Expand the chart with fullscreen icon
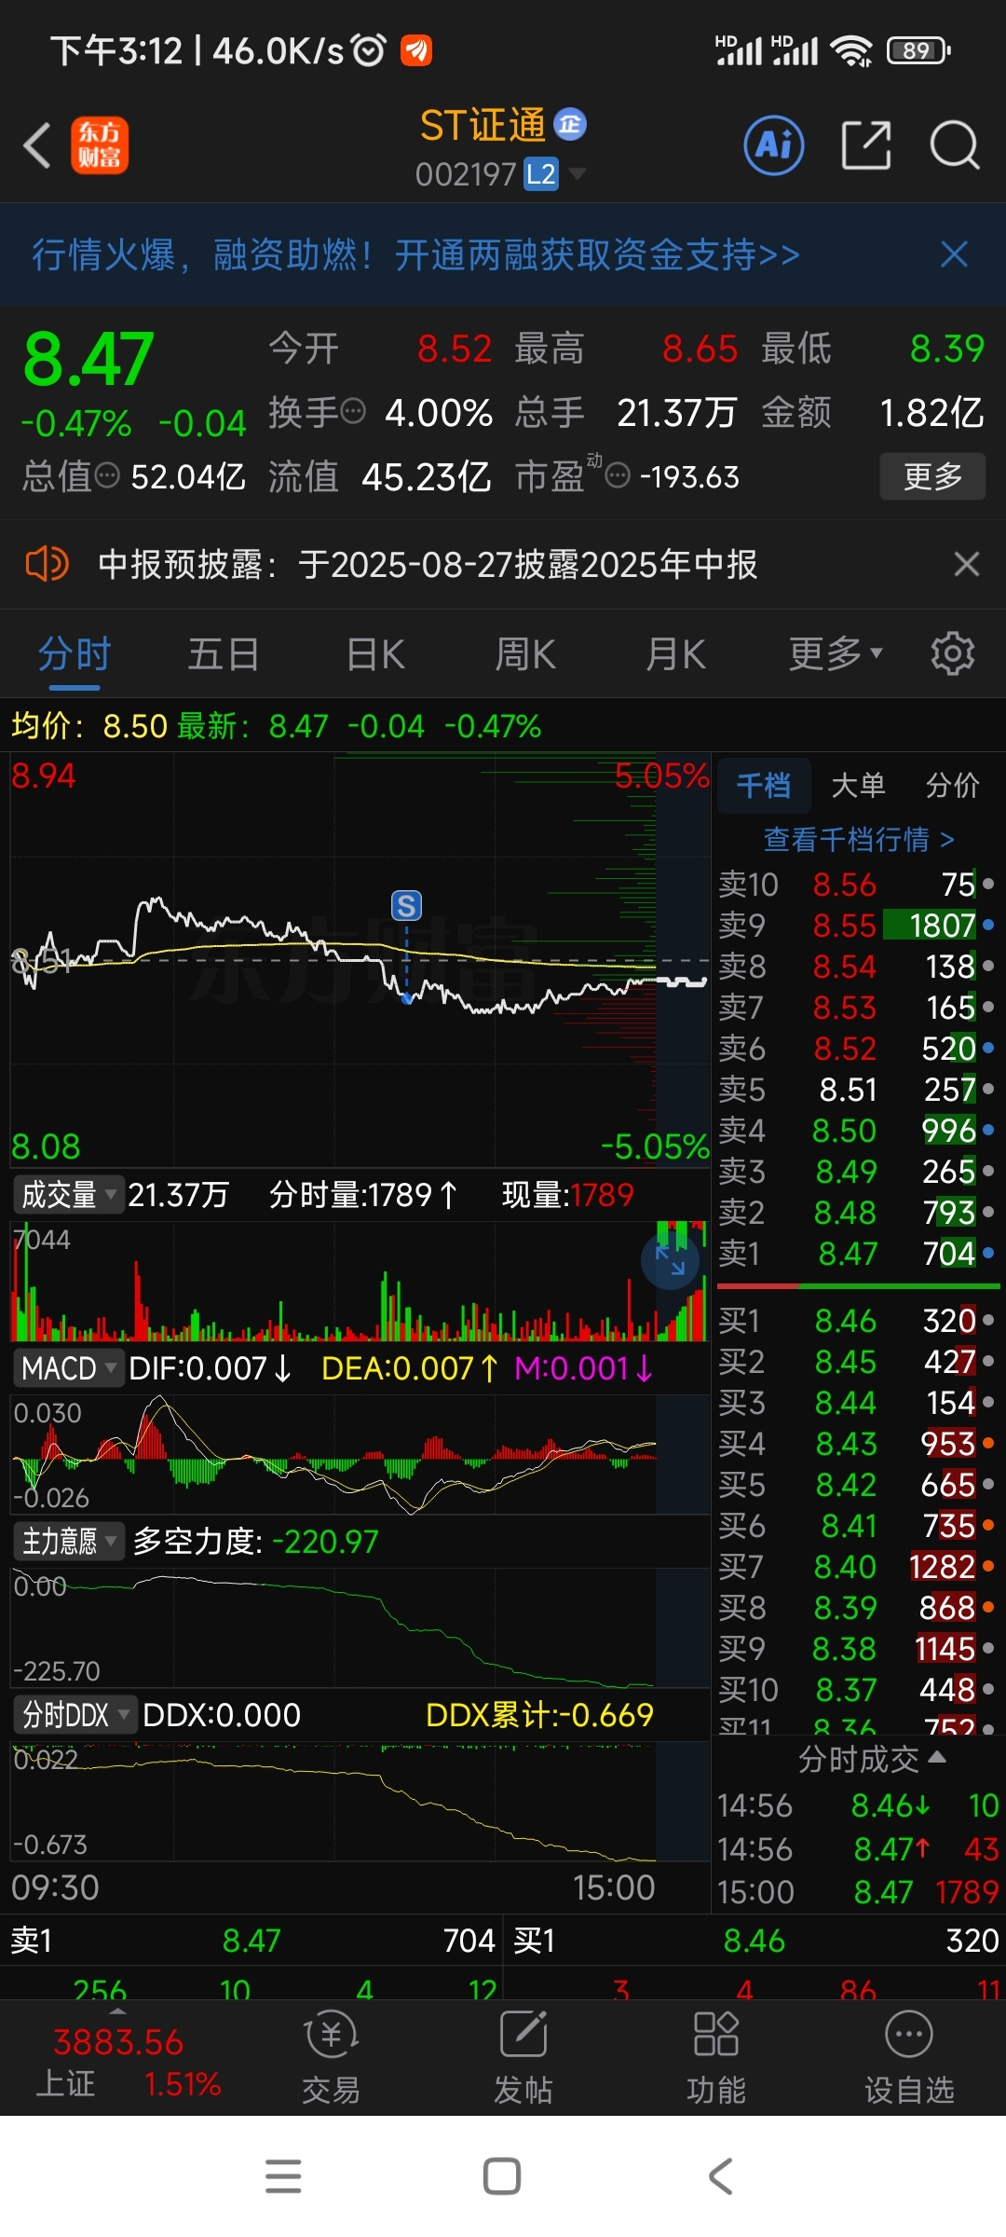 tap(670, 1260)
